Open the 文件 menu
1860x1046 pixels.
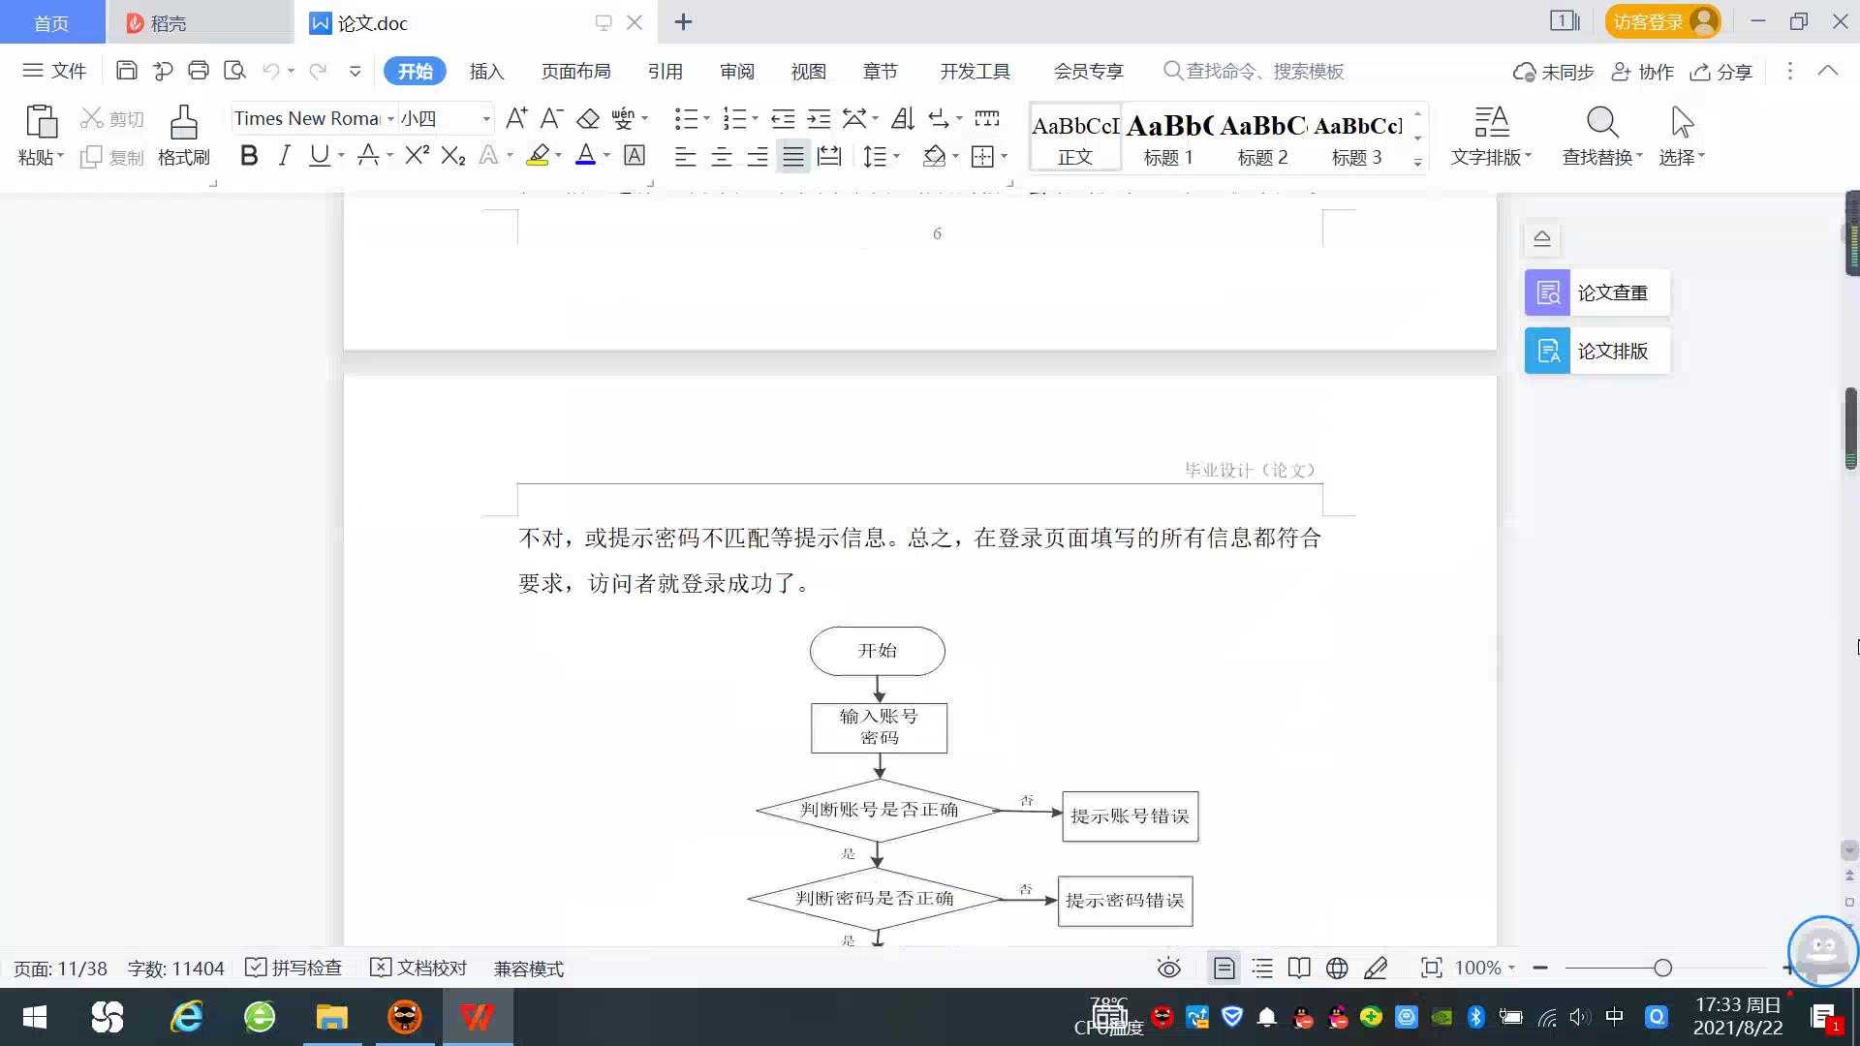tap(54, 70)
